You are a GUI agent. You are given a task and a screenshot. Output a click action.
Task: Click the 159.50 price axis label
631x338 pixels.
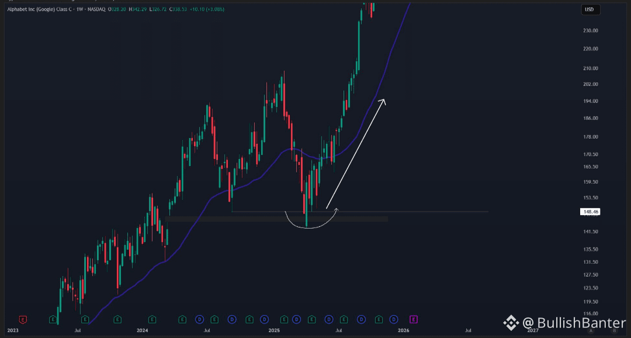click(590, 182)
